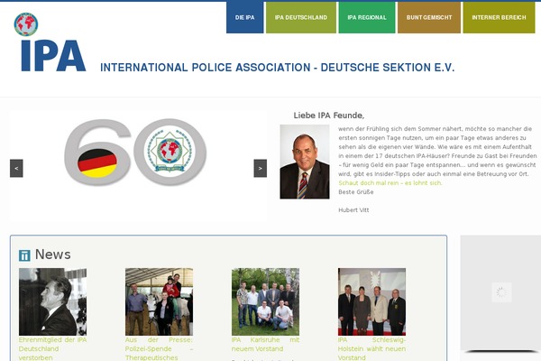Open the IPA Karlsruhe group photo

click(265, 301)
